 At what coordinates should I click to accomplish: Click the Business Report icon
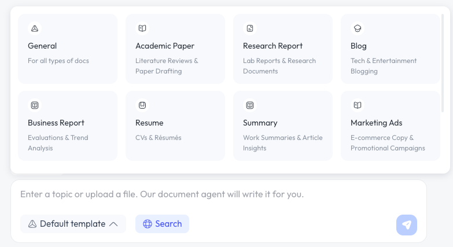35,105
